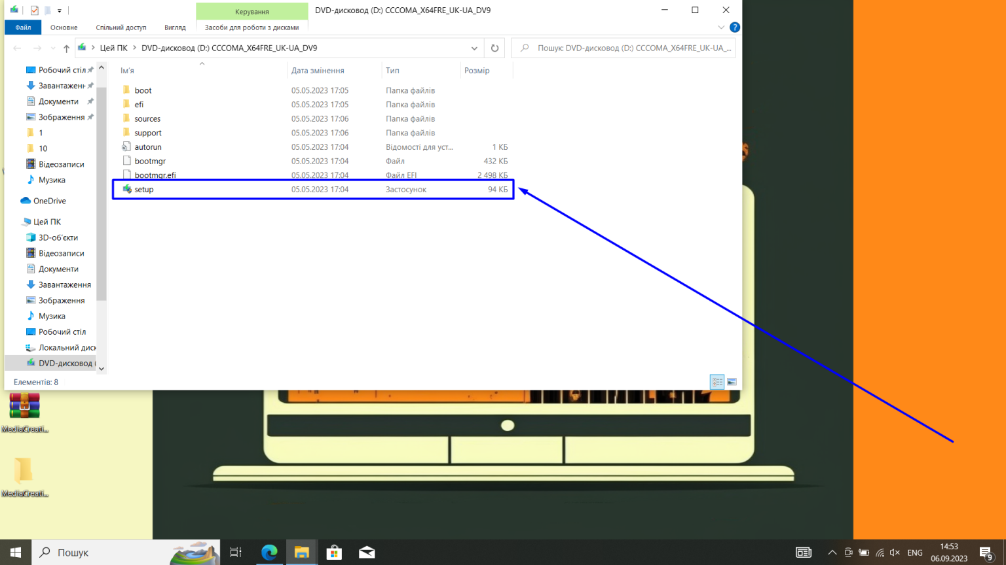The width and height of the screenshot is (1006, 565).
Task: Switch to Details view in status bar
Action: tap(717, 381)
